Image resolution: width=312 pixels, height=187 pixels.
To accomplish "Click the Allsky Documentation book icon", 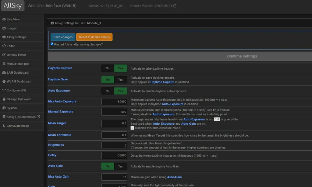I will coord(4,117).
